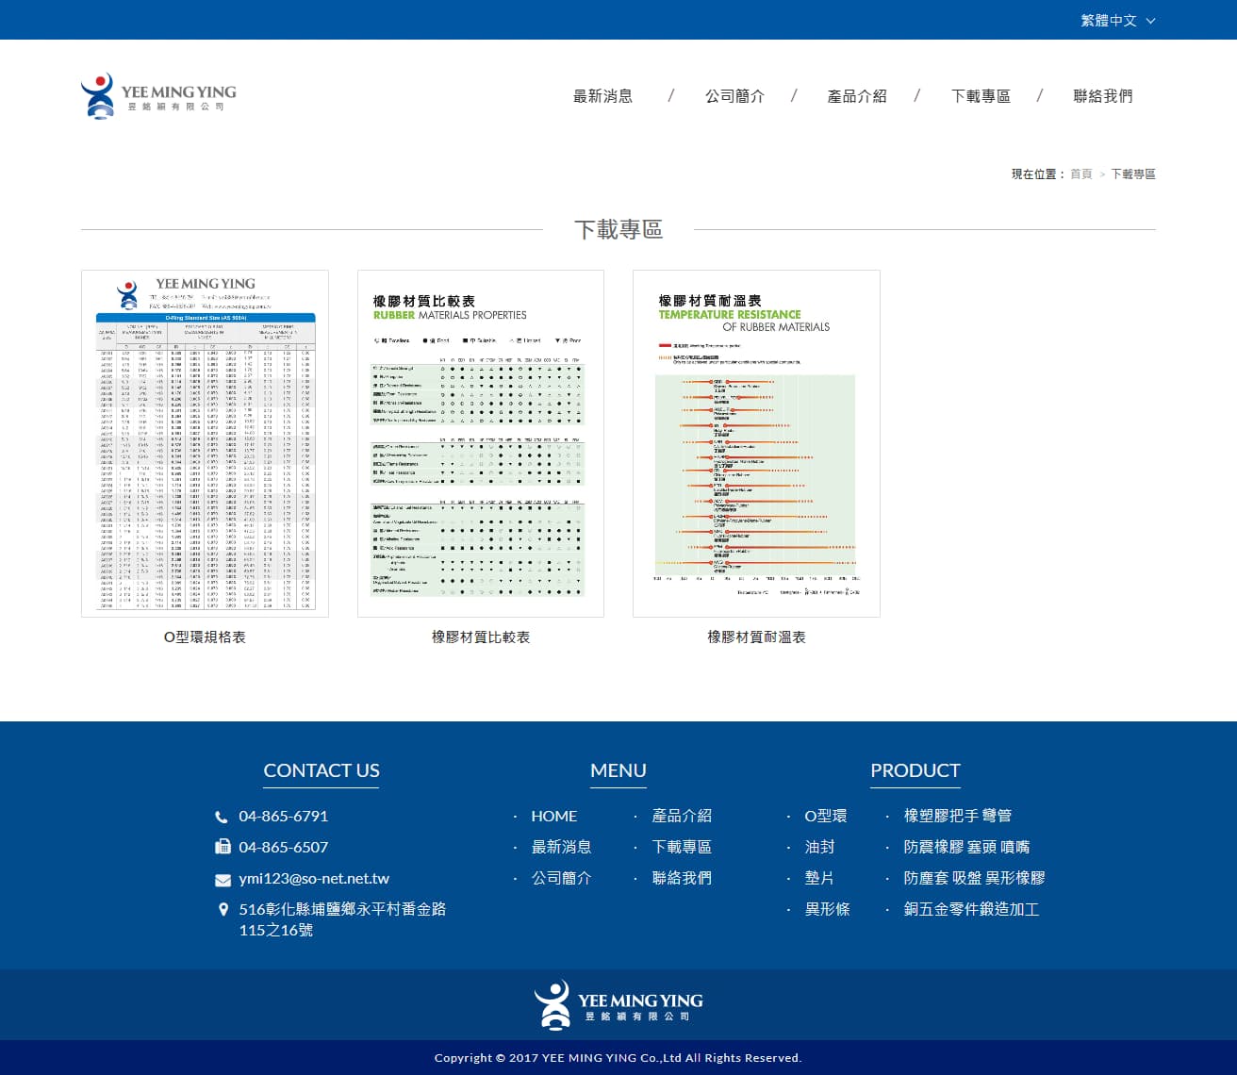Image resolution: width=1237 pixels, height=1075 pixels.
Task: Go to 公司簡介 in the top navigation
Action: pos(734,96)
